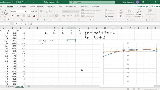Click the Wrap Text icon

click(x=57, y=11)
